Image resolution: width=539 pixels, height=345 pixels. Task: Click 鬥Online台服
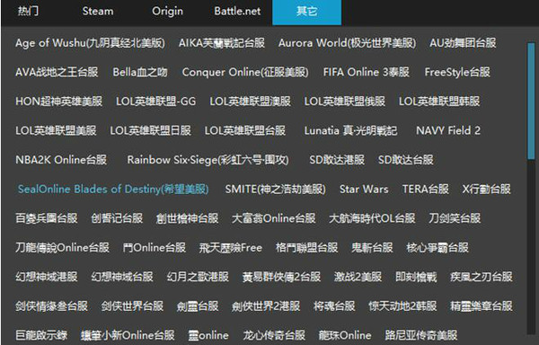coord(155,247)
